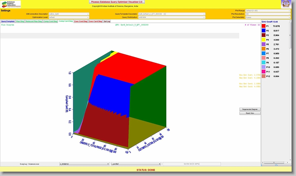Switch to the Exec Cost Diag tab
This screenshot has width=296, height=176.
click(x=81, y=22)
